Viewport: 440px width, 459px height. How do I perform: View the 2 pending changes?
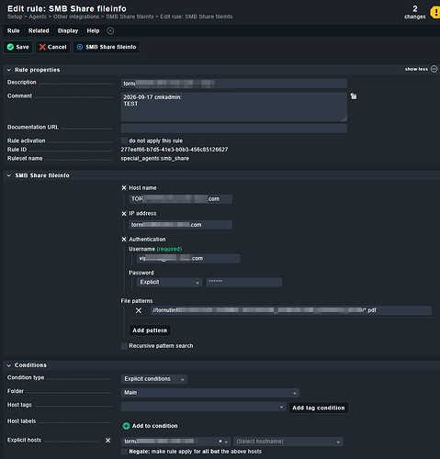pos(415,12)
